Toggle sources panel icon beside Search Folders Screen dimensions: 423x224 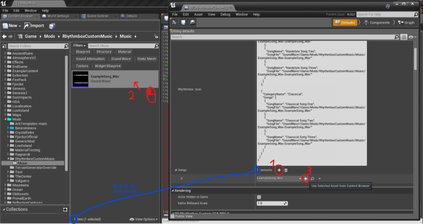pyautogui.click(x=4, y=46)
